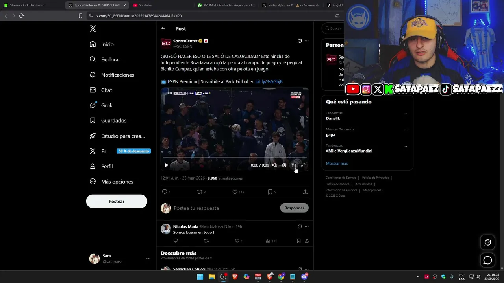Image resolution: width=504 pixels, height=283 pixels.
Task: Open Notificaciones in the sidebar
Action: 112,75
